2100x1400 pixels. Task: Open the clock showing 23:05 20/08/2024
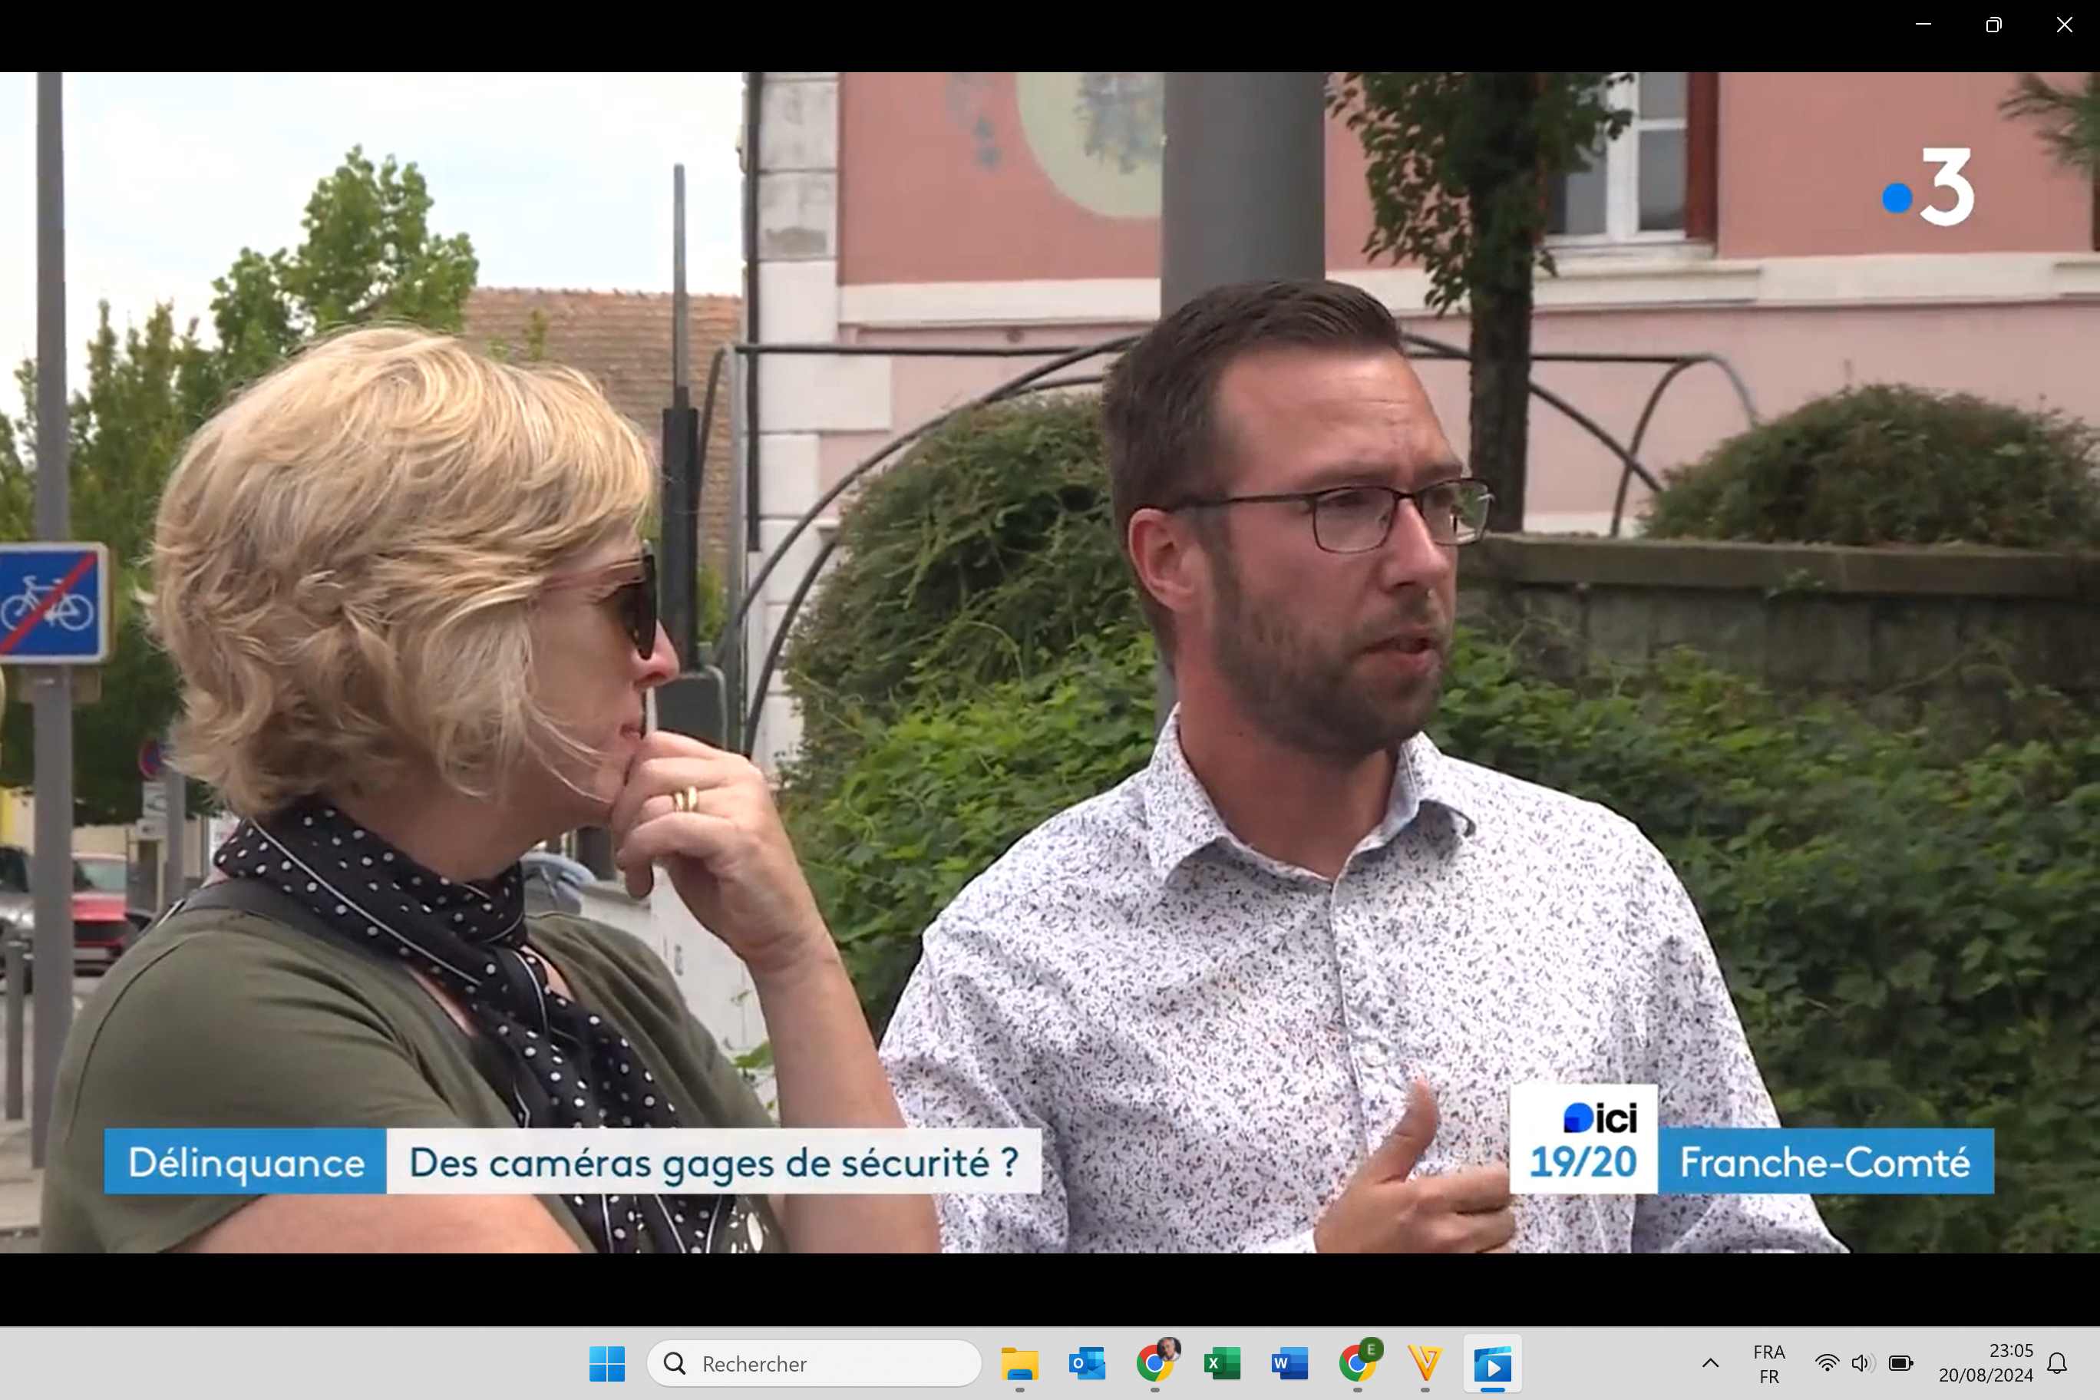pos(1985,1363)
